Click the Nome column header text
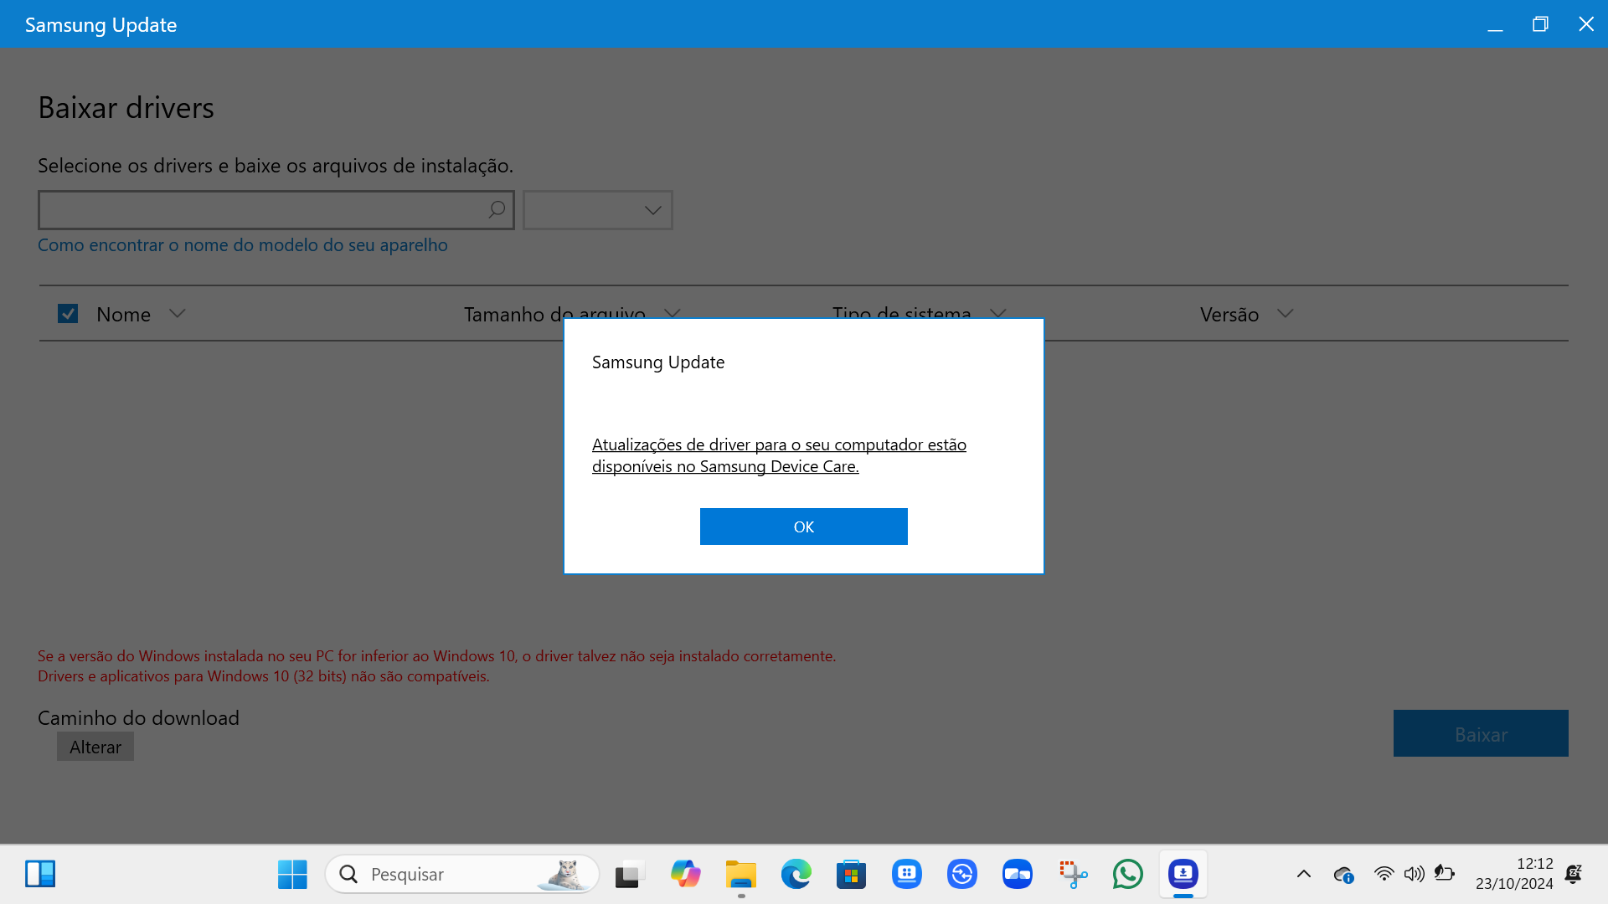The width and height of the screenshot is (1608, 904). pos(124,315)
